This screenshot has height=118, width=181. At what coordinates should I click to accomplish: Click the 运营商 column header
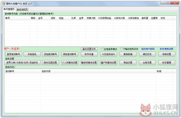coord(155,18)
